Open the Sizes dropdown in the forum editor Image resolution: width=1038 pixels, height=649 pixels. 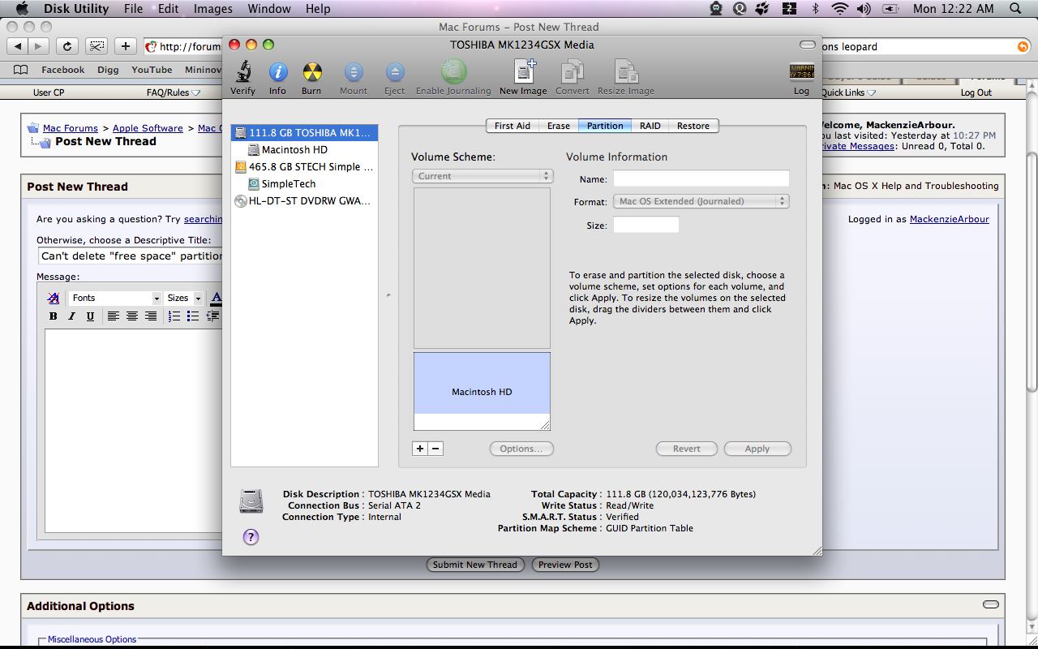click(x=183, y=298)
